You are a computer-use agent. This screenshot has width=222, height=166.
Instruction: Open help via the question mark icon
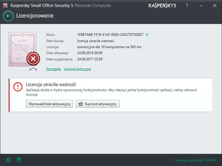[x=187, y=6]
